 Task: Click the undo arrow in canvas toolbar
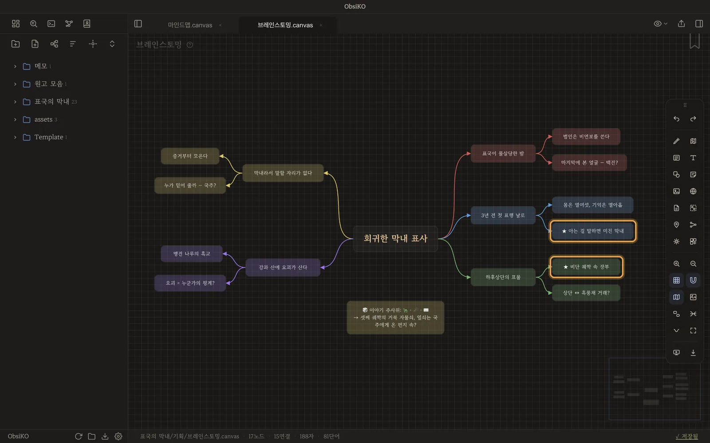[x=676, y=119]
